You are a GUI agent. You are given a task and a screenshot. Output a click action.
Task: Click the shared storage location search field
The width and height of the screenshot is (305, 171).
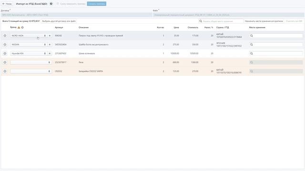[221, 21]
